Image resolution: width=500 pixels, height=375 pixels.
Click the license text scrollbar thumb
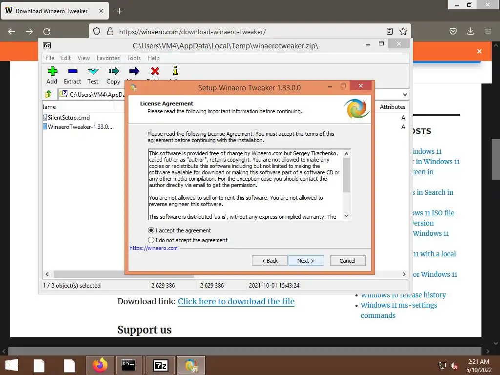tap(347, 175)
